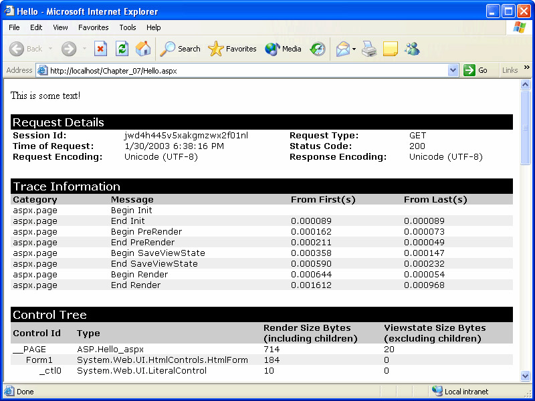Open the address bar dropdown list
Viewport: 535px width, 401px height.
[453, 70]
